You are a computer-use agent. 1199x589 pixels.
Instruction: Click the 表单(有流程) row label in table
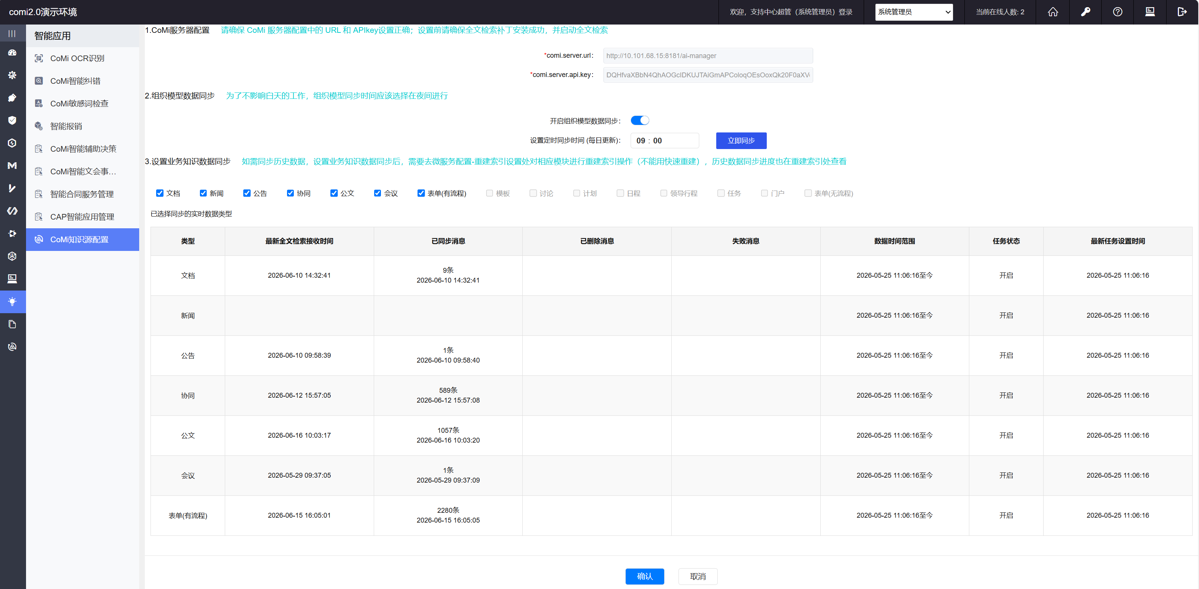[x=187, y=515]
